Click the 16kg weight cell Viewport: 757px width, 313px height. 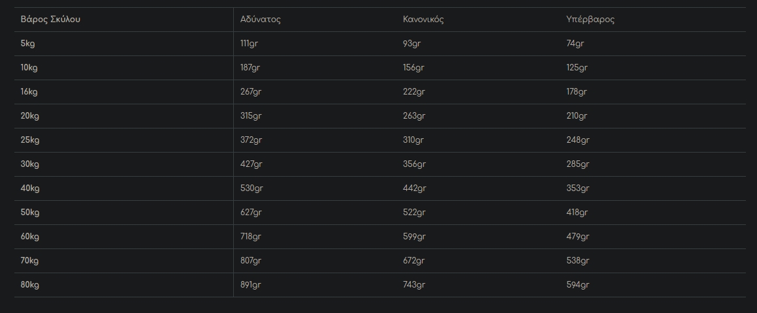click(29, 92)
